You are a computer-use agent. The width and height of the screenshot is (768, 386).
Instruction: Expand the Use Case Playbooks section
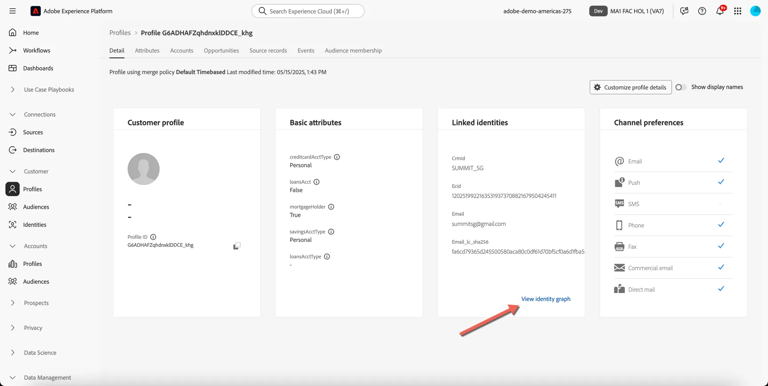click(12, 89)
